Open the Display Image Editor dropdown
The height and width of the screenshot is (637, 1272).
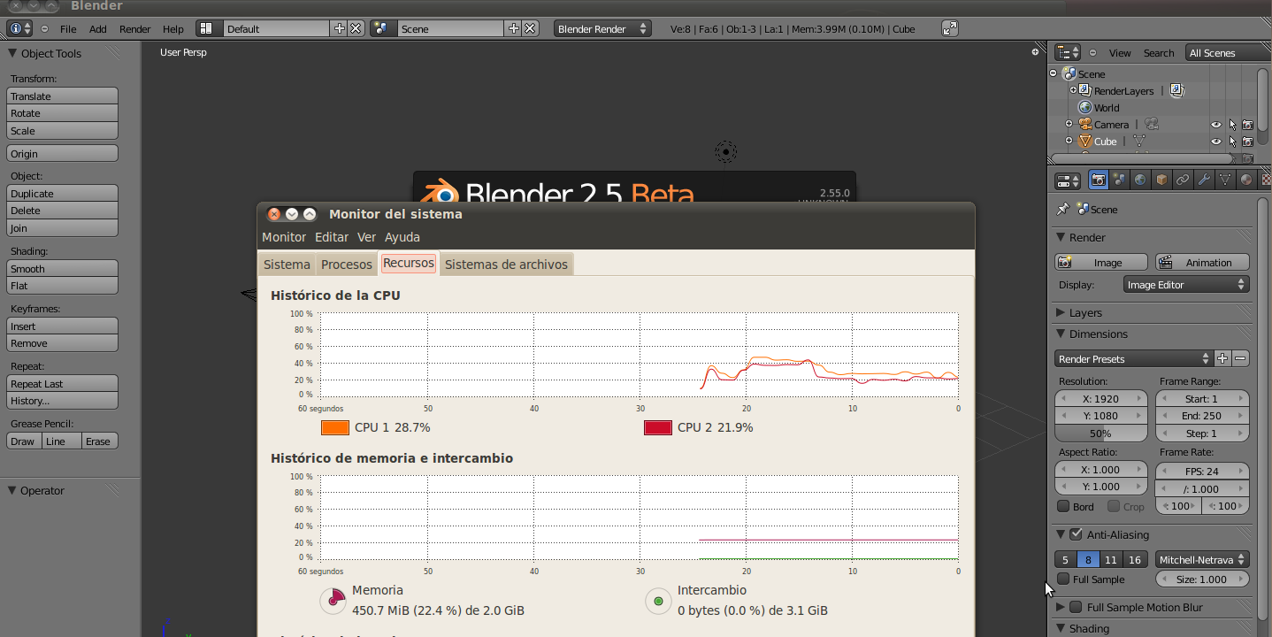pos(1186,285)
